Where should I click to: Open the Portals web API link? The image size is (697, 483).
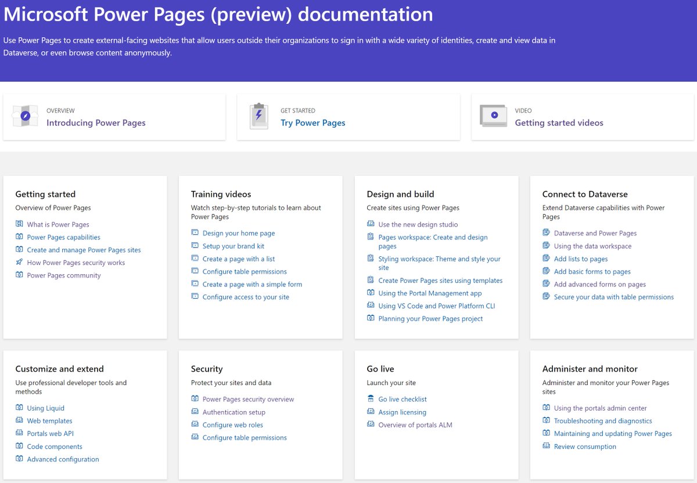click(51, 434)
